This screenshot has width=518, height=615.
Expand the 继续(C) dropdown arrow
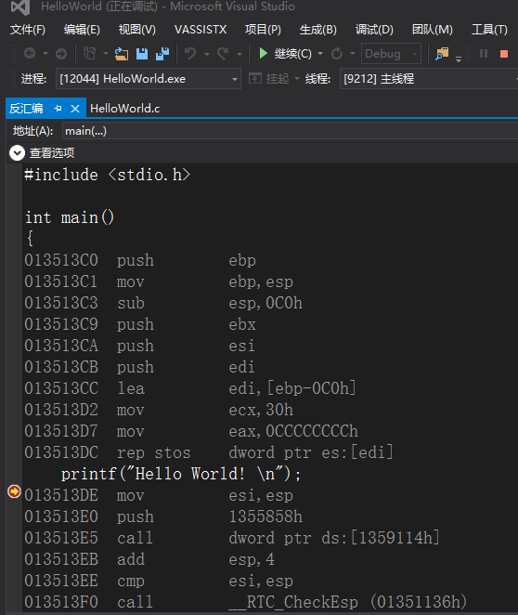320,53
